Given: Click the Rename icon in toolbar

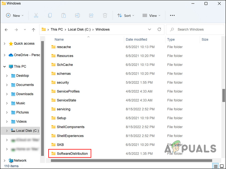Looking at the screenshot, I should [x=77, y=15].
